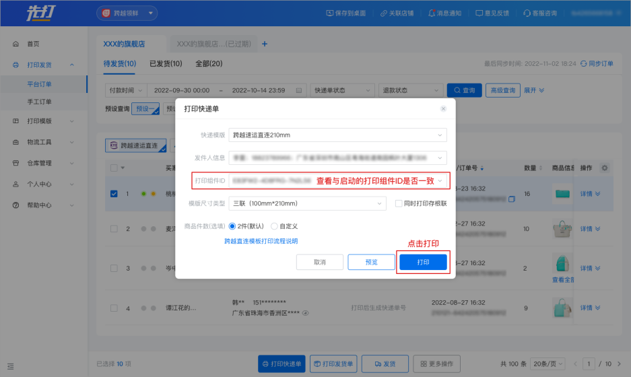Open 客服咨询 headset support
The image size is (631, 377).
[525, 13]
